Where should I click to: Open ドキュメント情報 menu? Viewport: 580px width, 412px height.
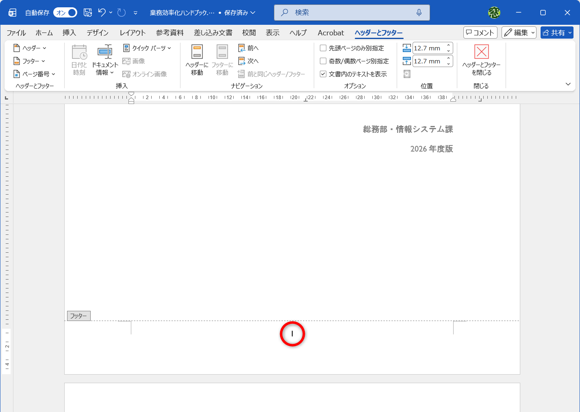pyautogui.click(x=105, y=60)
